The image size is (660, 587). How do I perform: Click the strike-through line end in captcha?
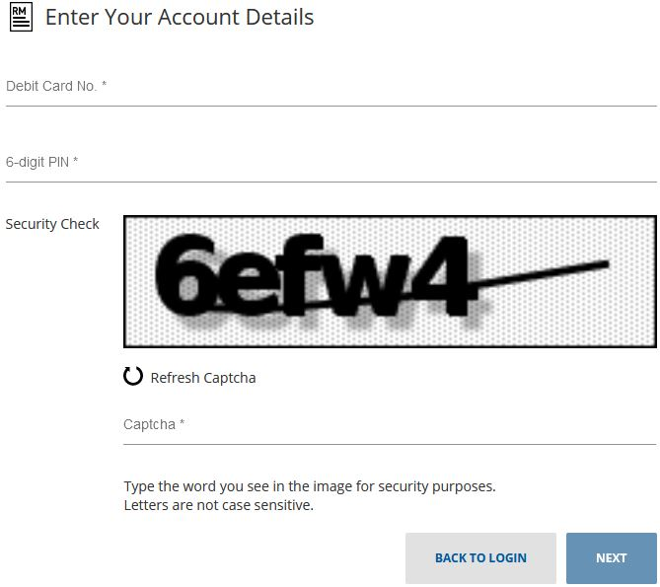tap(604, 261)
